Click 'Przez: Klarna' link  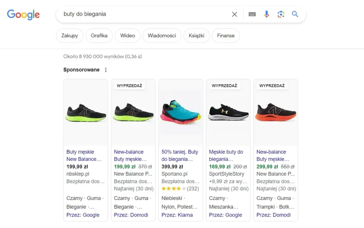pyautogui.click(x=177, y=215)
